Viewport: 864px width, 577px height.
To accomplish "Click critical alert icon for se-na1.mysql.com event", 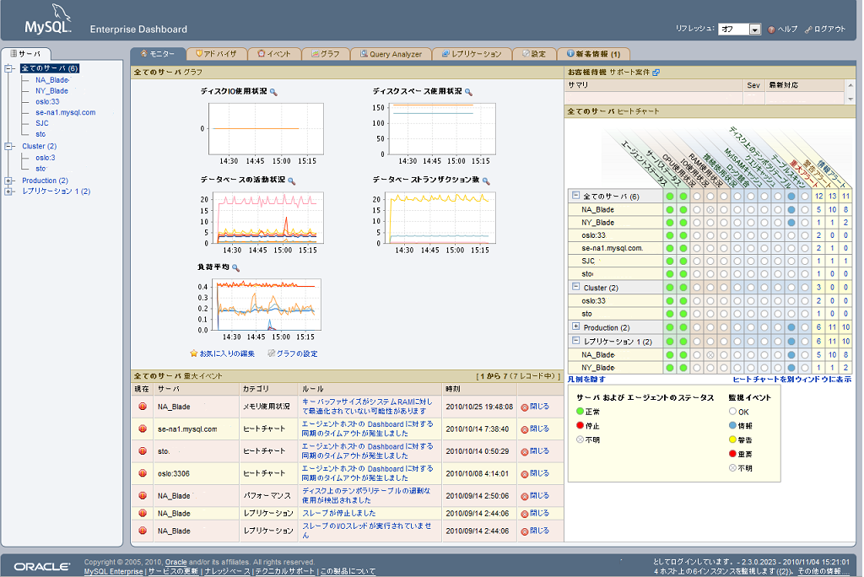I will (x=143, y=429).
